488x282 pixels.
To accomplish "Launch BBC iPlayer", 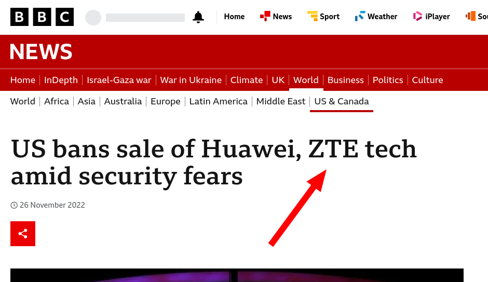I will coord(431,17).
